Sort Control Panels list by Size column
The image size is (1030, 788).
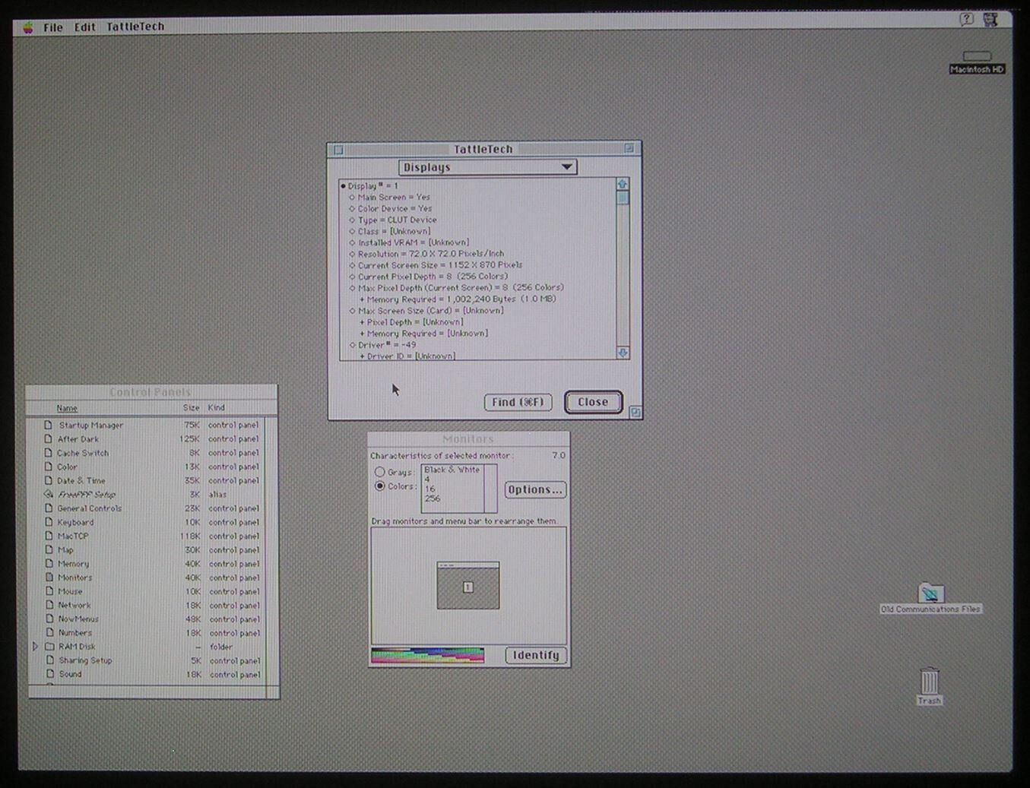pos(191,408)
